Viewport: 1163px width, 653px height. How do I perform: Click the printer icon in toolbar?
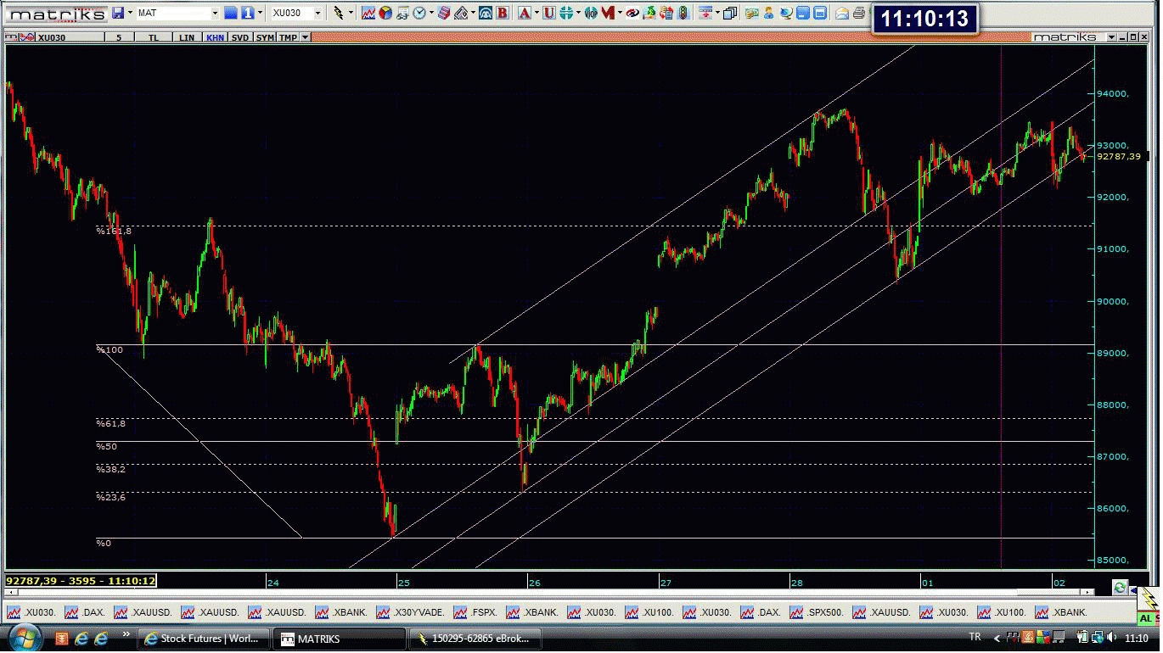pyautogui.click(x=858, y=13)
